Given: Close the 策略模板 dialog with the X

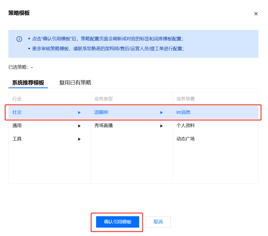Looking at the screenshot, I should point(256,14).
